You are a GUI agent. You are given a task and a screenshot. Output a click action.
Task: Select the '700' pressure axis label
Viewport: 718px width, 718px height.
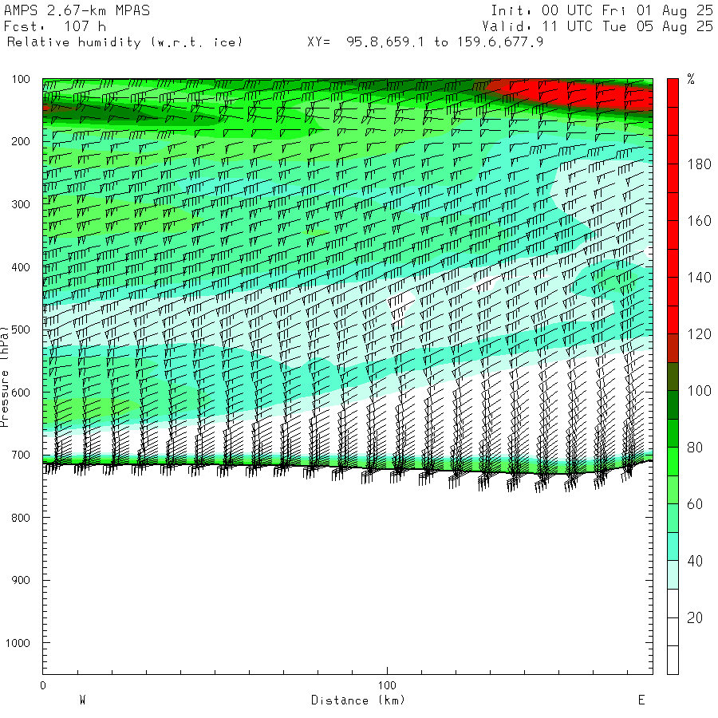click(21, 455)
